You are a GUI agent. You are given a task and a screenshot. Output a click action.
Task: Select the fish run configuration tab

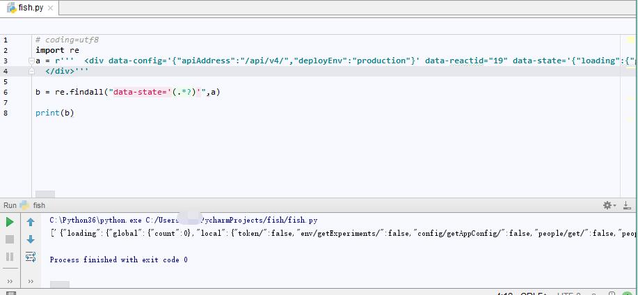tap(38, 205)
